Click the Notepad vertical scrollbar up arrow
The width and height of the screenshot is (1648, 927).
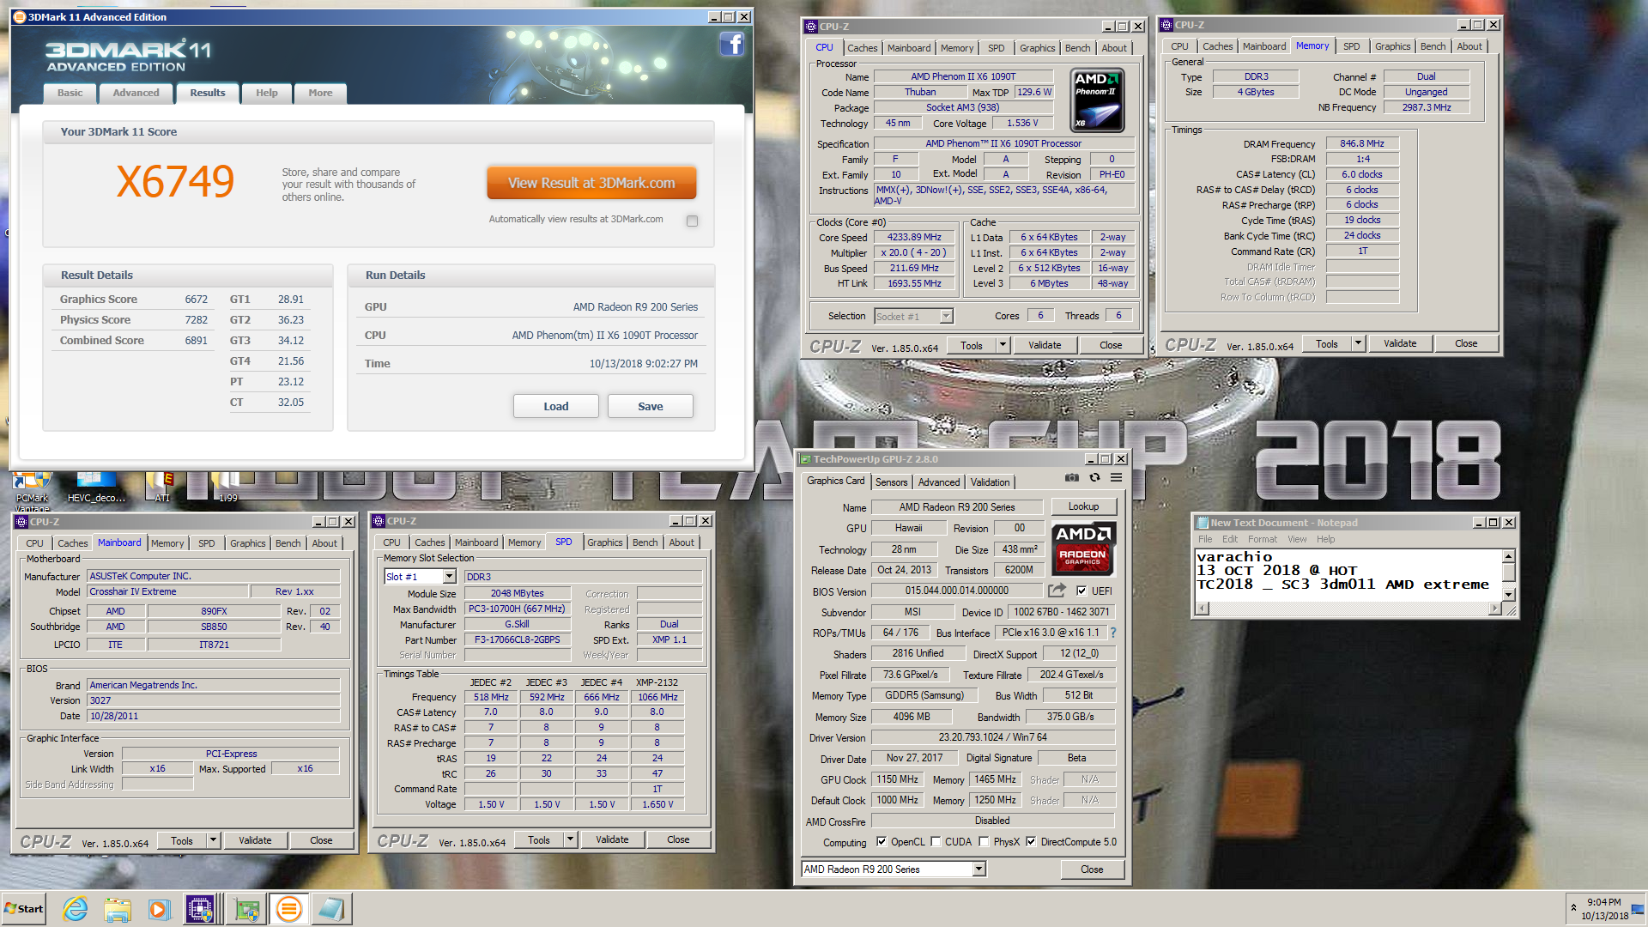[x=1509, y=555]
